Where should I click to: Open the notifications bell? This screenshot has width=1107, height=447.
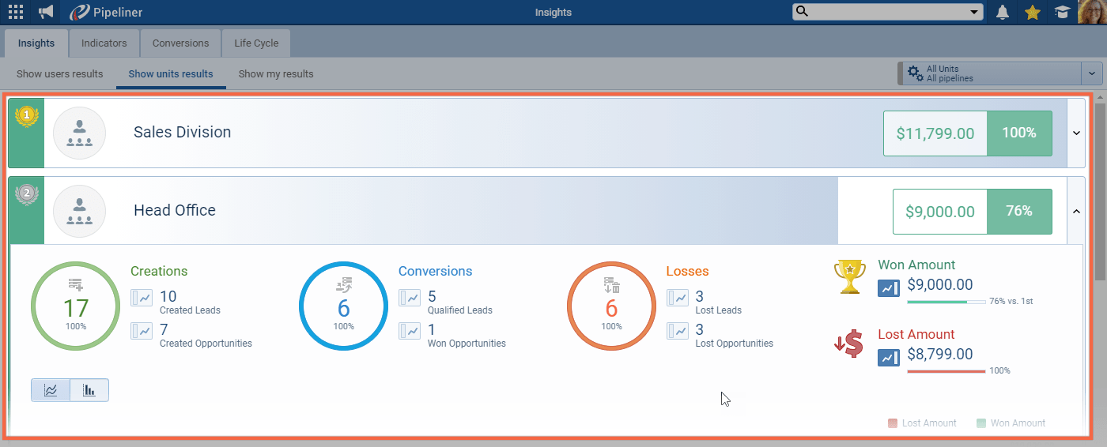tap(1003, 12)
